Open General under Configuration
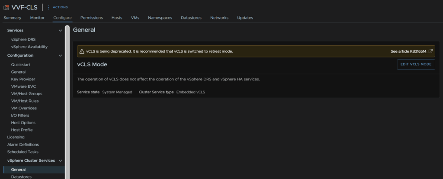 pyautogui.click(x=18, y=72)
